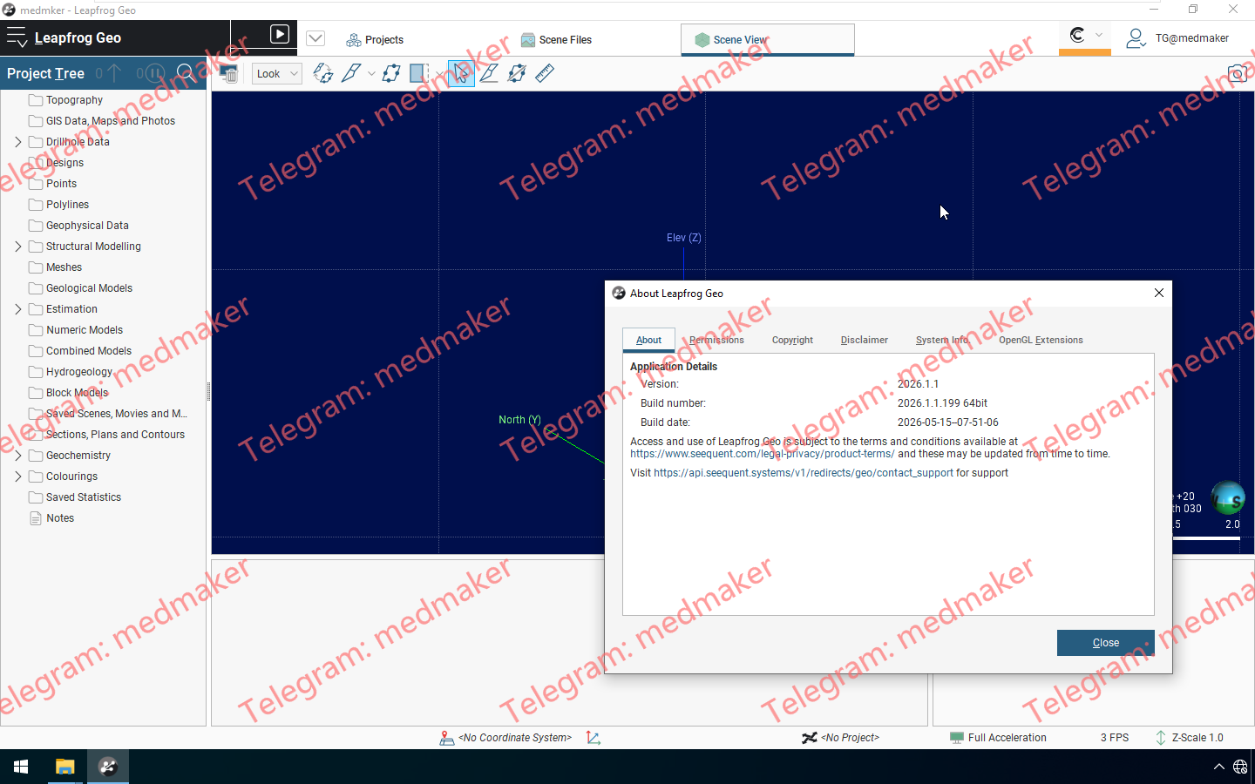Open the Projects tab
1255x784 pixels.
(x=376, y=40)
